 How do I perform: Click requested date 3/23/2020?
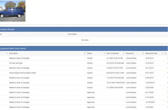coord(149,88)
